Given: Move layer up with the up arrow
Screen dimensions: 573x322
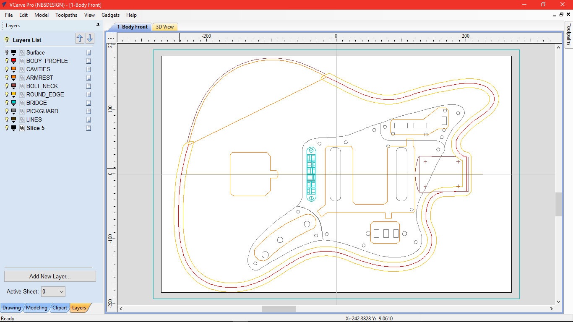Looking at the screenshot, I should (x=80, y=39).
